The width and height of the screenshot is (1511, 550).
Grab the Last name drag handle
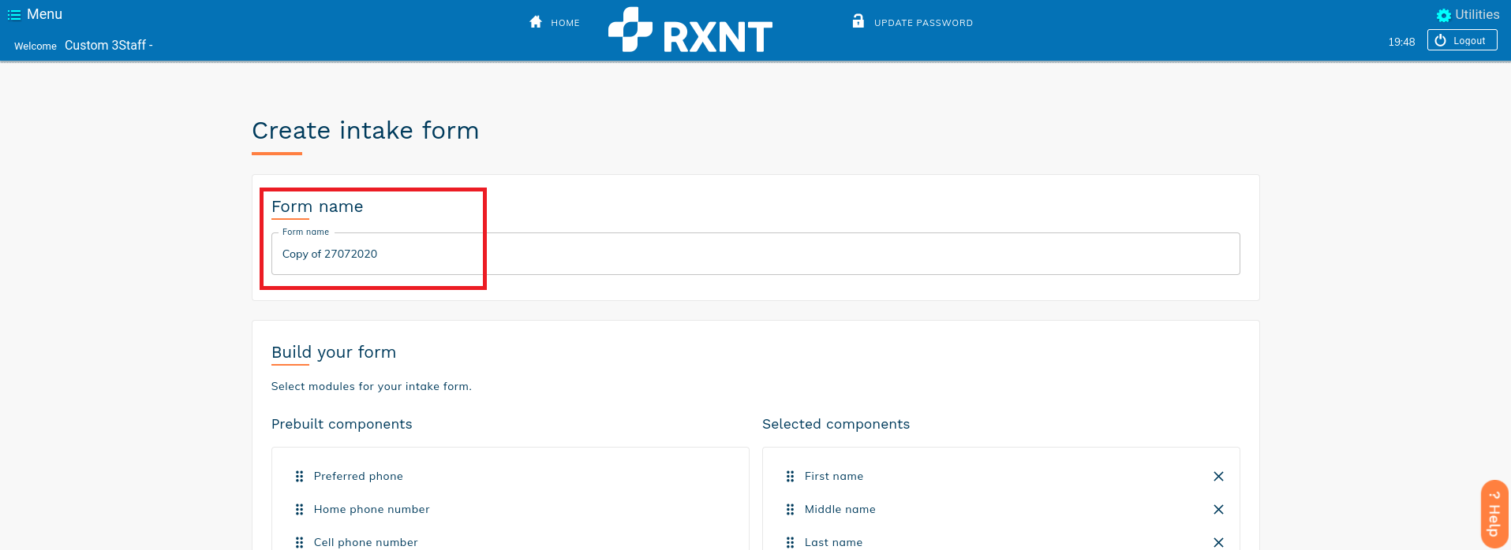coord(790,542)
